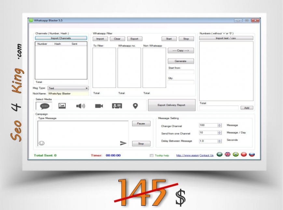Switch language with the Russia flag
The height and width of the screenshot is (210, 283).
click(252, 154)
